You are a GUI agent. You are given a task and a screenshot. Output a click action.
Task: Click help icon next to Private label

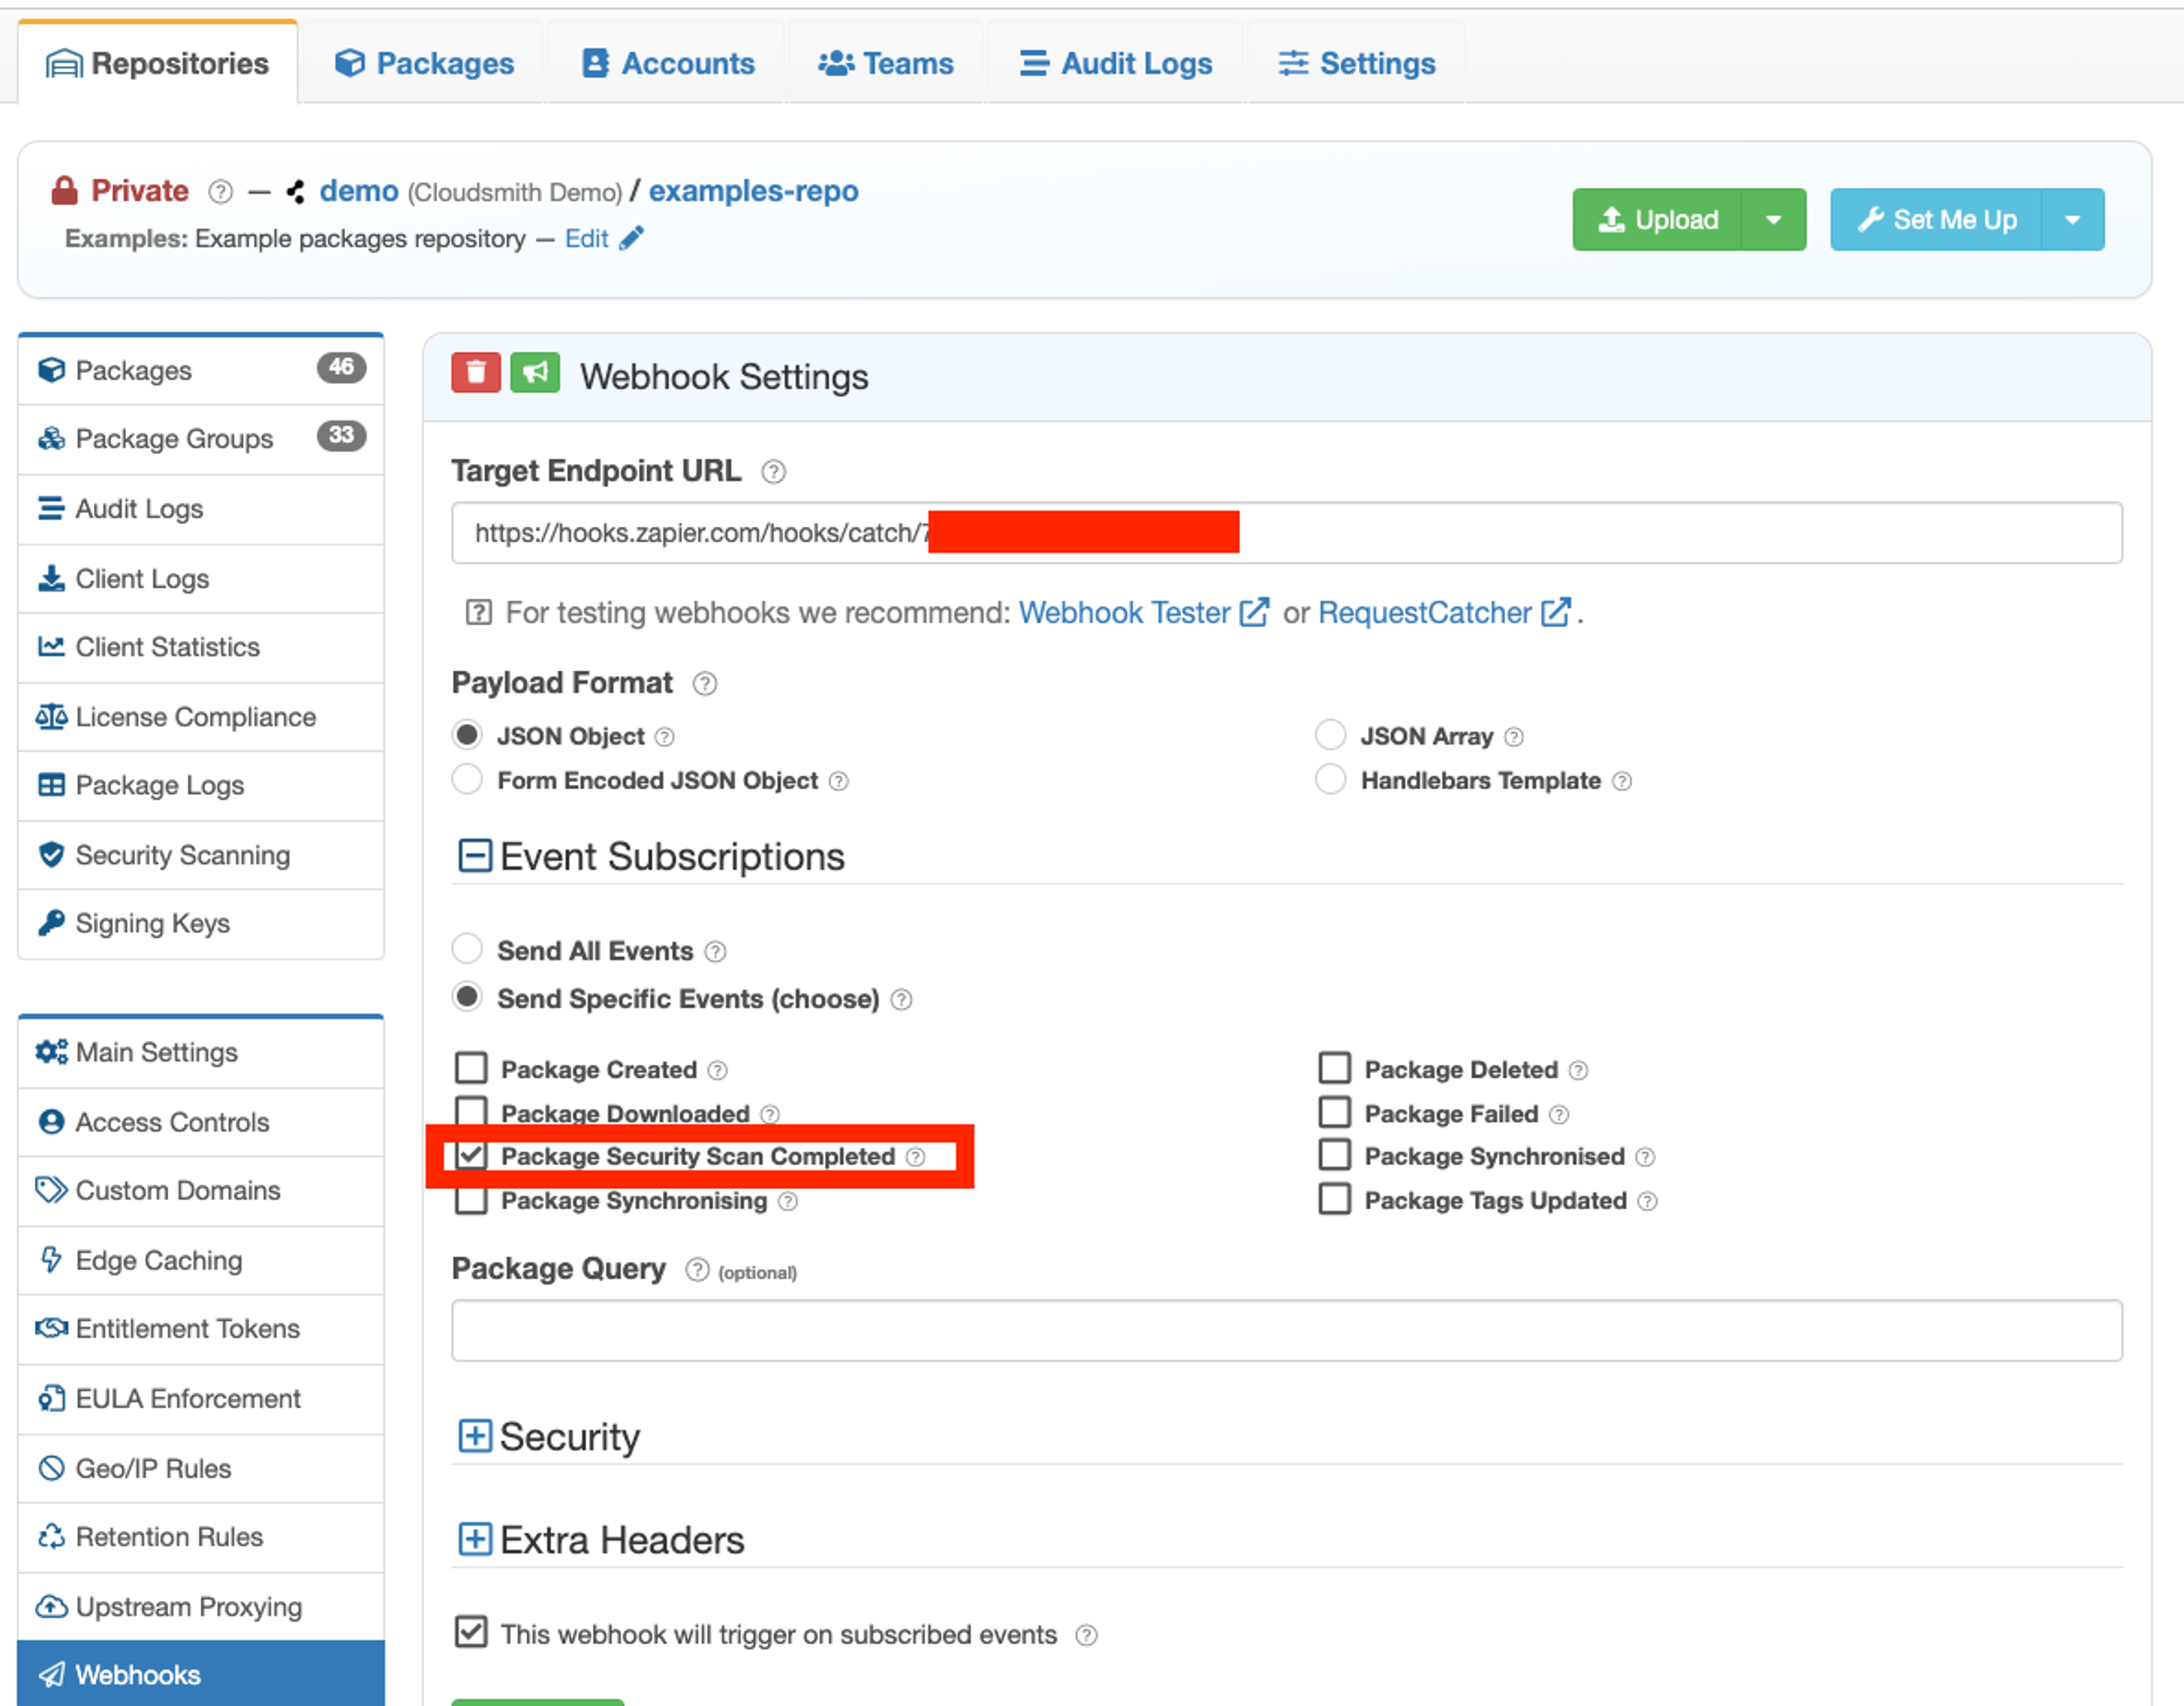pos(220,191)
